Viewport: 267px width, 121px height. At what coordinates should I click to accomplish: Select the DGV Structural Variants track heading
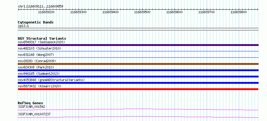[42, 38]
